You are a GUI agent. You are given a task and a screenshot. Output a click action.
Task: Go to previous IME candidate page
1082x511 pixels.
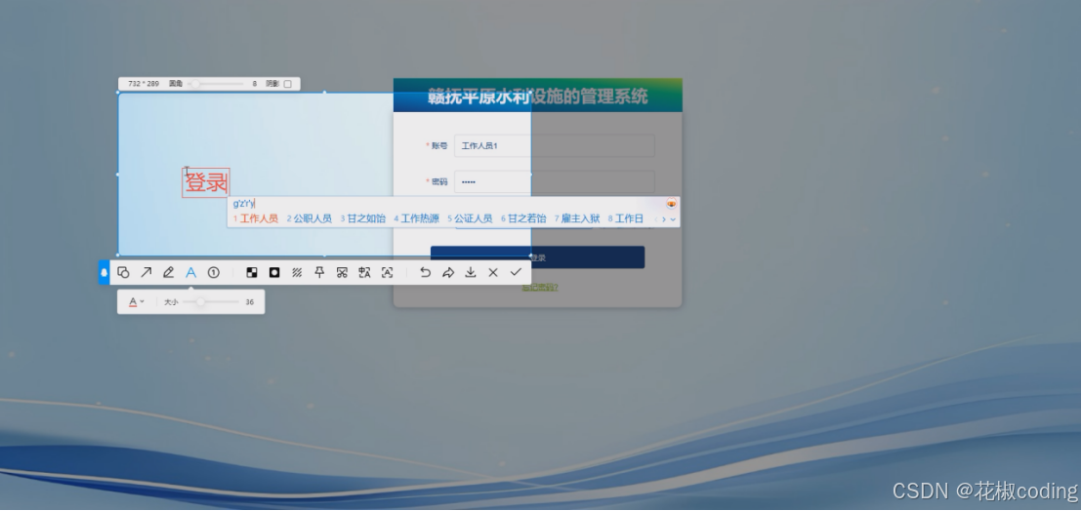655,219
